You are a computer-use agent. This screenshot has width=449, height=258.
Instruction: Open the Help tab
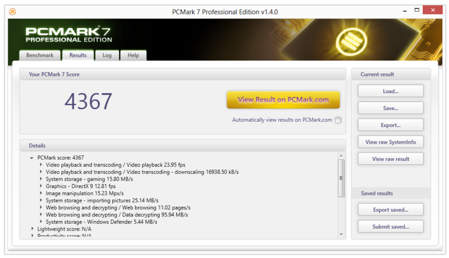[133, 55]
